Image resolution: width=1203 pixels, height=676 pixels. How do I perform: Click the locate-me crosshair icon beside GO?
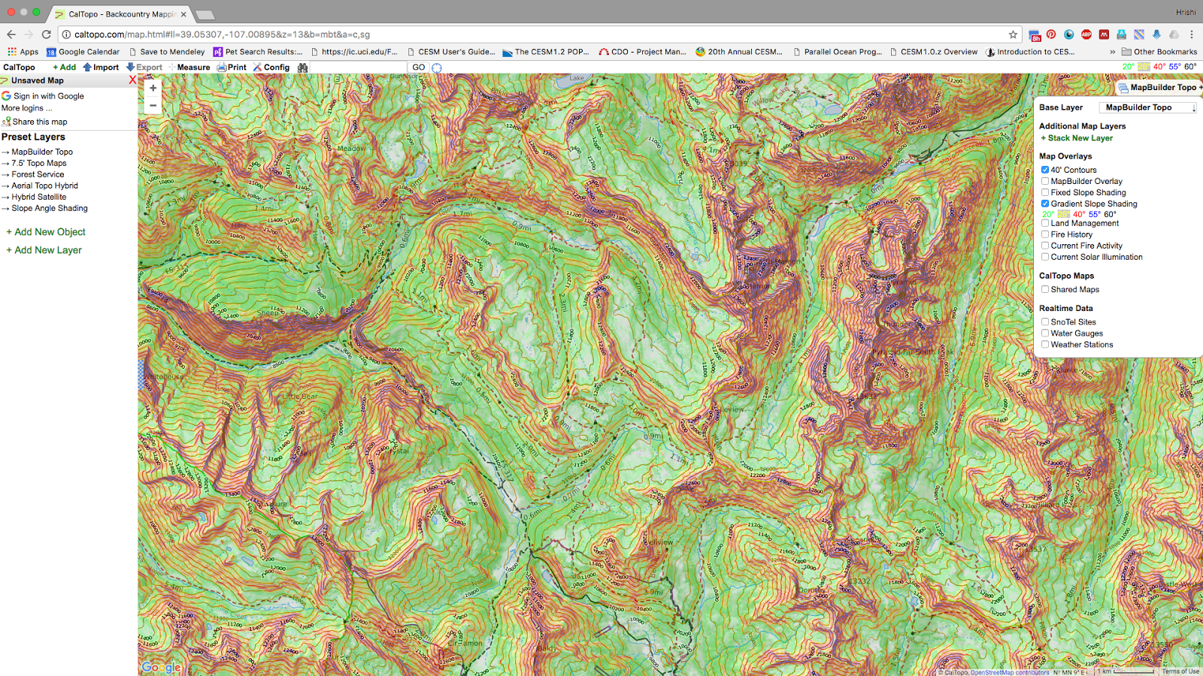[437, 68]
